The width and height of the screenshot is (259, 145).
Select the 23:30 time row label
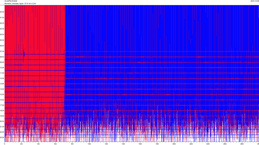pyautogui.click(x=2, y=137)
